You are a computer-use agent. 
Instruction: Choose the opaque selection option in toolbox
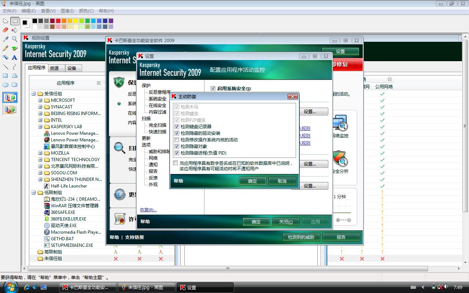[10, 98]
